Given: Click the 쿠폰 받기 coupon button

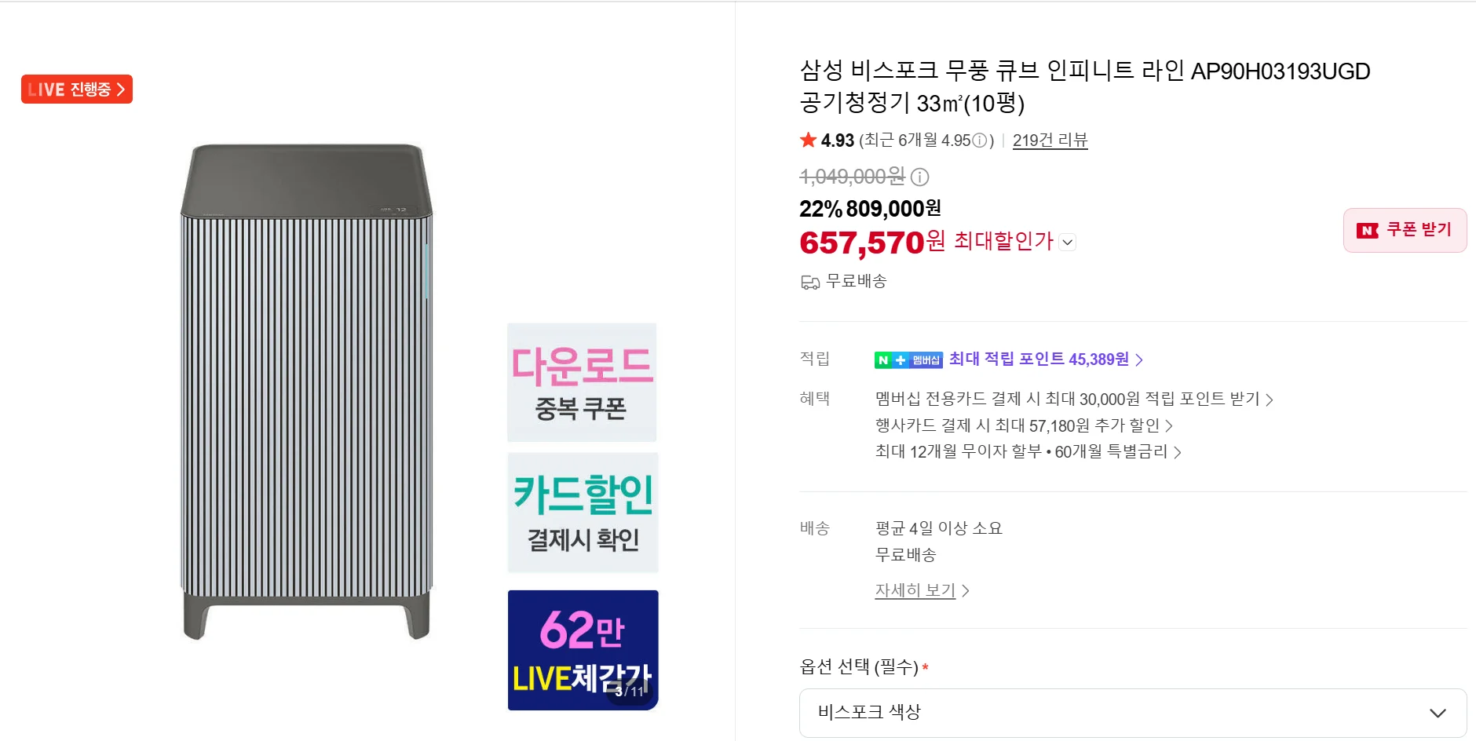Looking at the screenshot, I should [x=1405, y=230].
